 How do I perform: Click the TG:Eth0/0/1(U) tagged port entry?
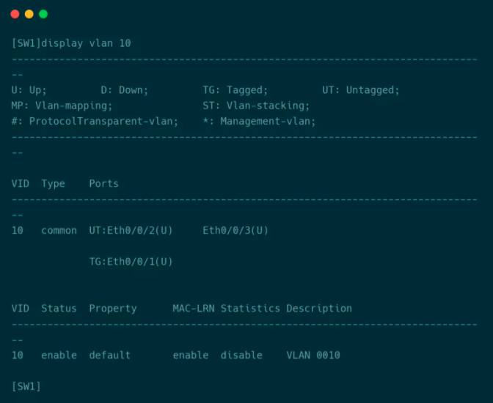[x=131, y=262]
